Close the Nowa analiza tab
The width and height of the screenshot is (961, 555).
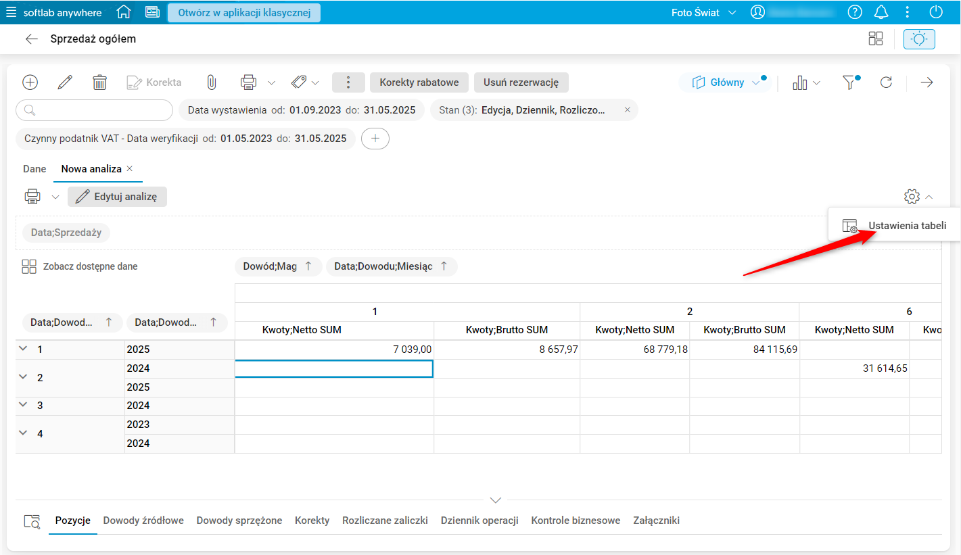point(130,168)
